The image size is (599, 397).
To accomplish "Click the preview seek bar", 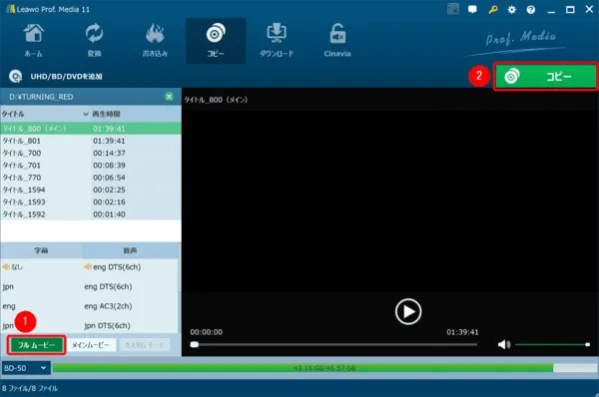I will coord(333,345).
